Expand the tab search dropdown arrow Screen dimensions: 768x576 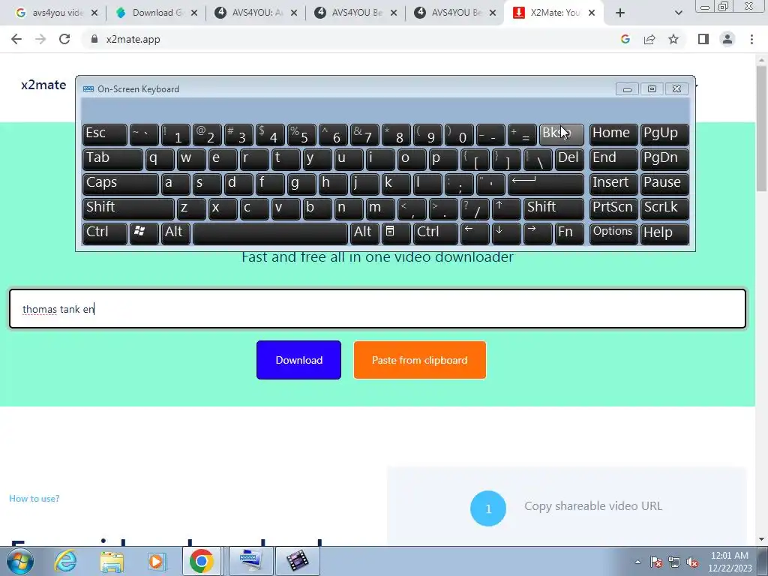click(678, 13)
